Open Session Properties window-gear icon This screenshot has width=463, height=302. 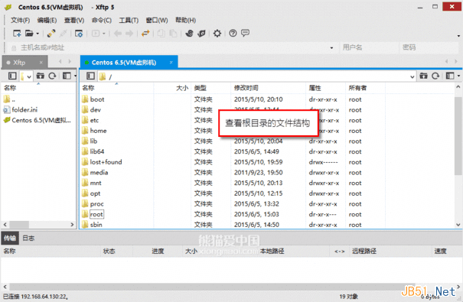pyautogui.click(x=79, y=34)
